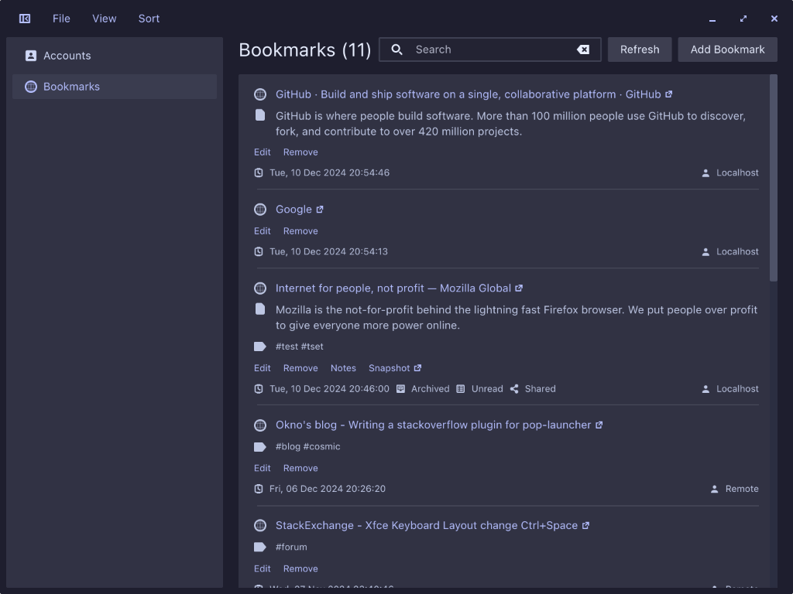Click the globe icon beside Okno's blog
Viewport: 793px width, 594px height.
coord(260,425)
